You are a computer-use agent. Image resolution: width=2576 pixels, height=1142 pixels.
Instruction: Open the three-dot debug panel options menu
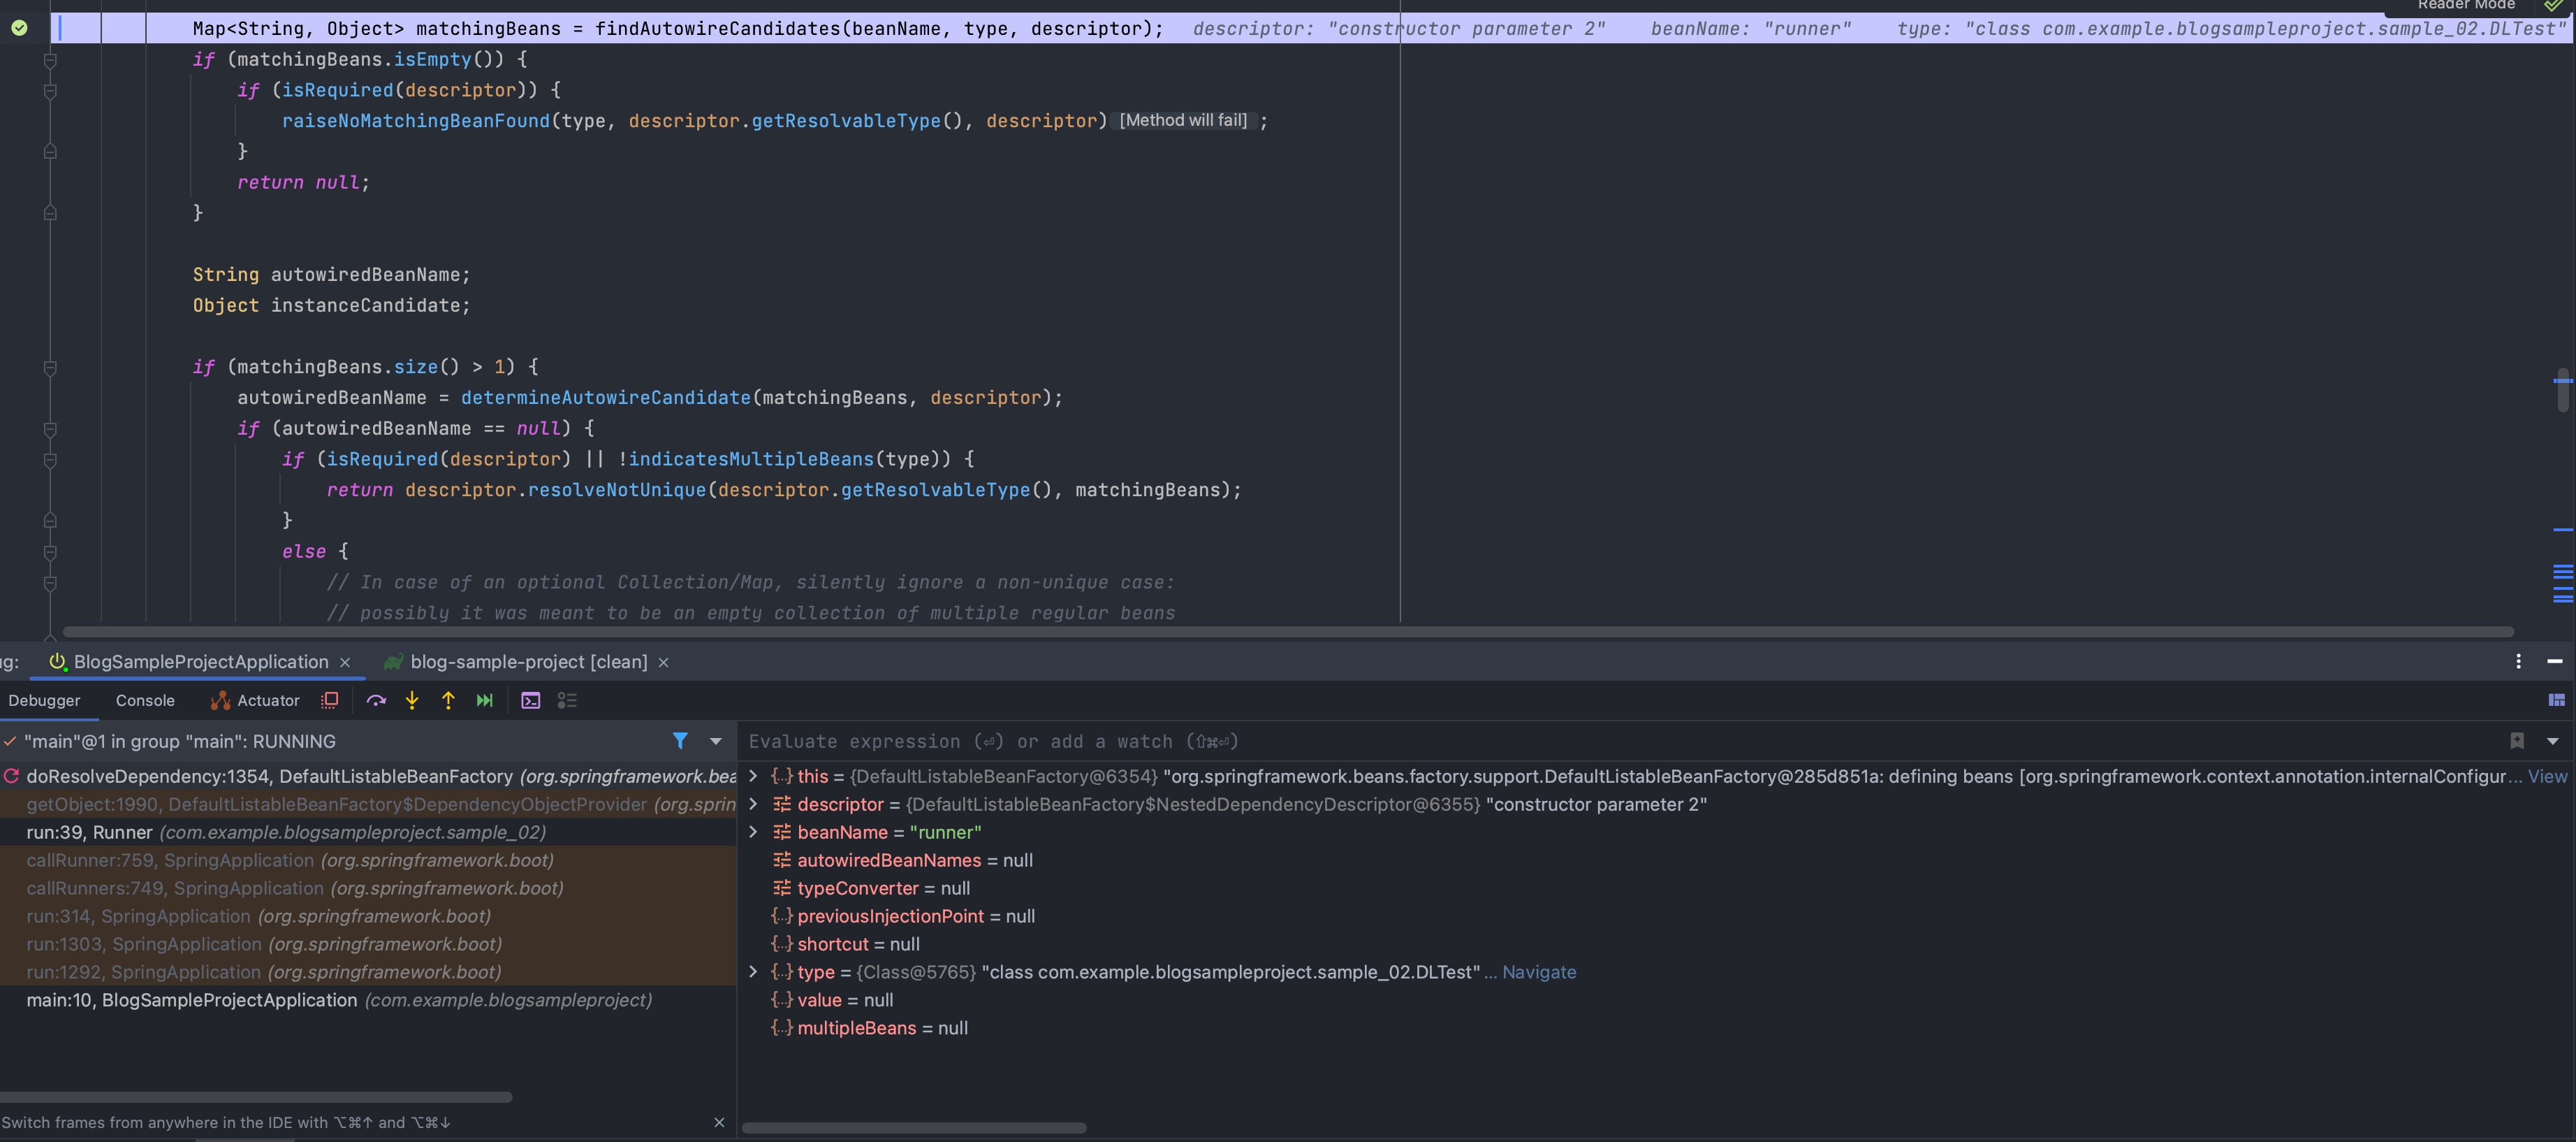click(x=2518, y=662)
